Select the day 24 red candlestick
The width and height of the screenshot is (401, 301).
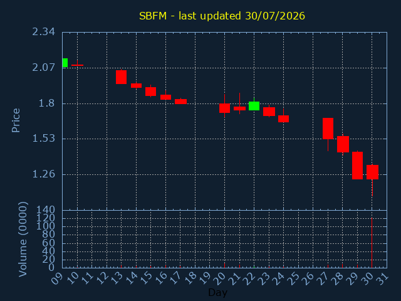click(284, 119)
